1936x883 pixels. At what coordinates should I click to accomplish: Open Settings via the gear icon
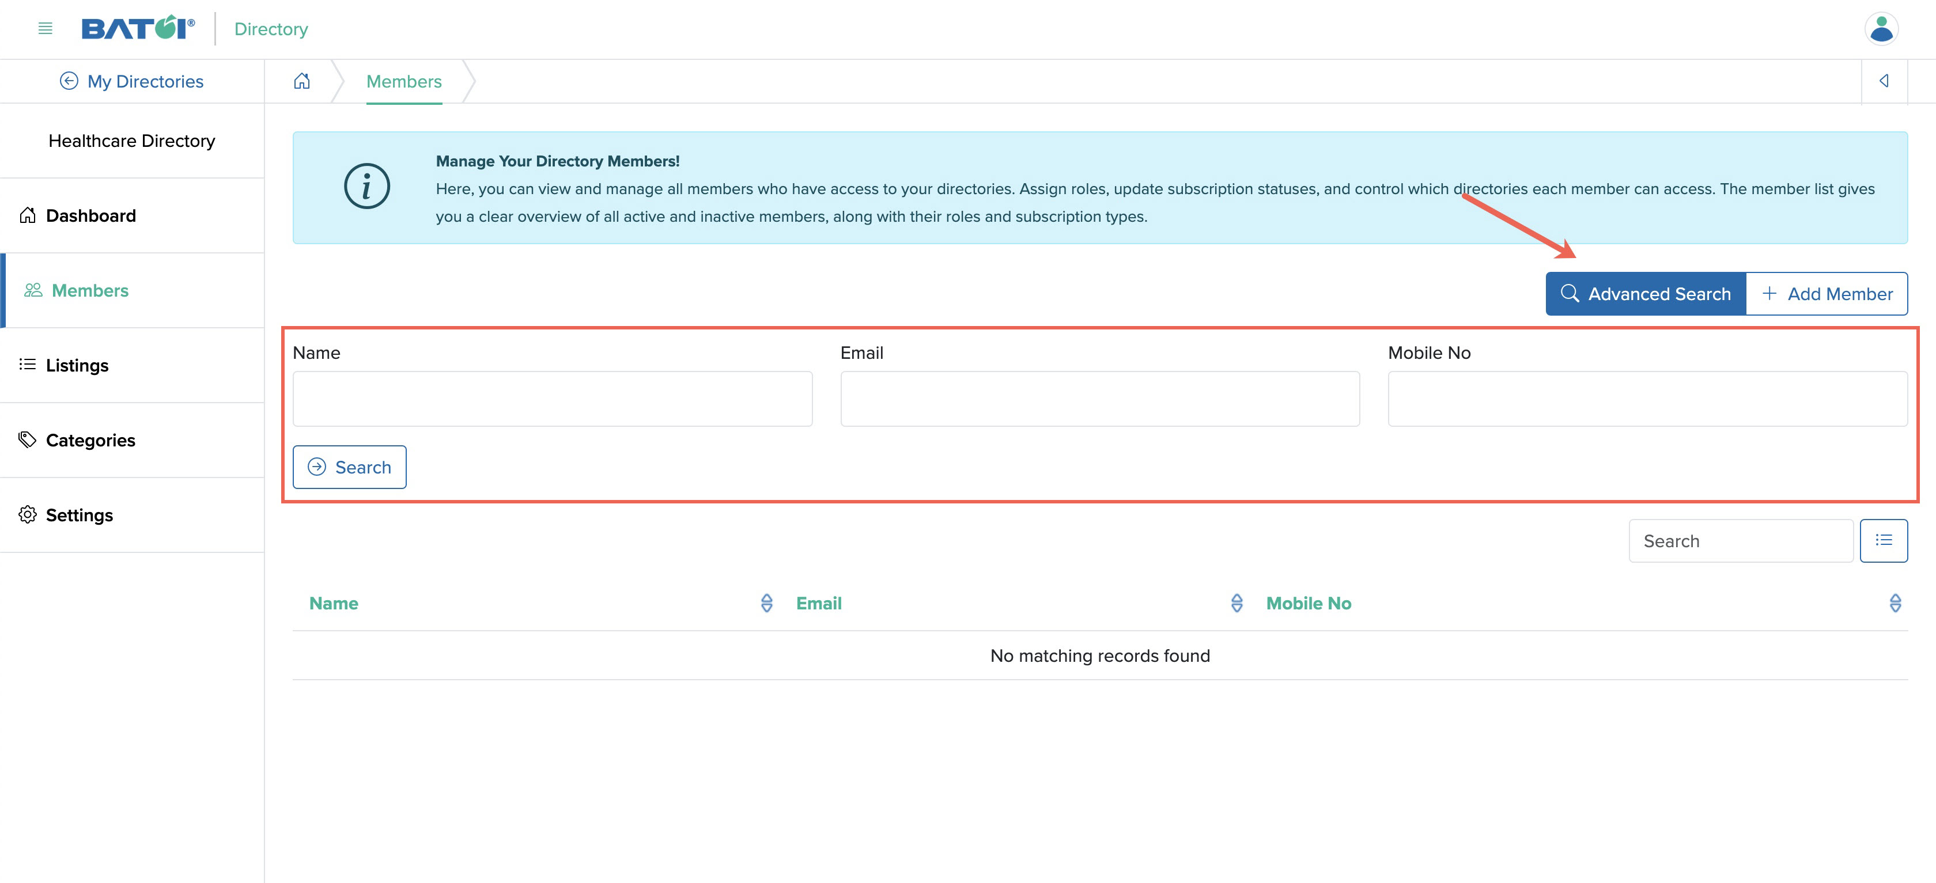pyautogui.click(x=28, y=515)
